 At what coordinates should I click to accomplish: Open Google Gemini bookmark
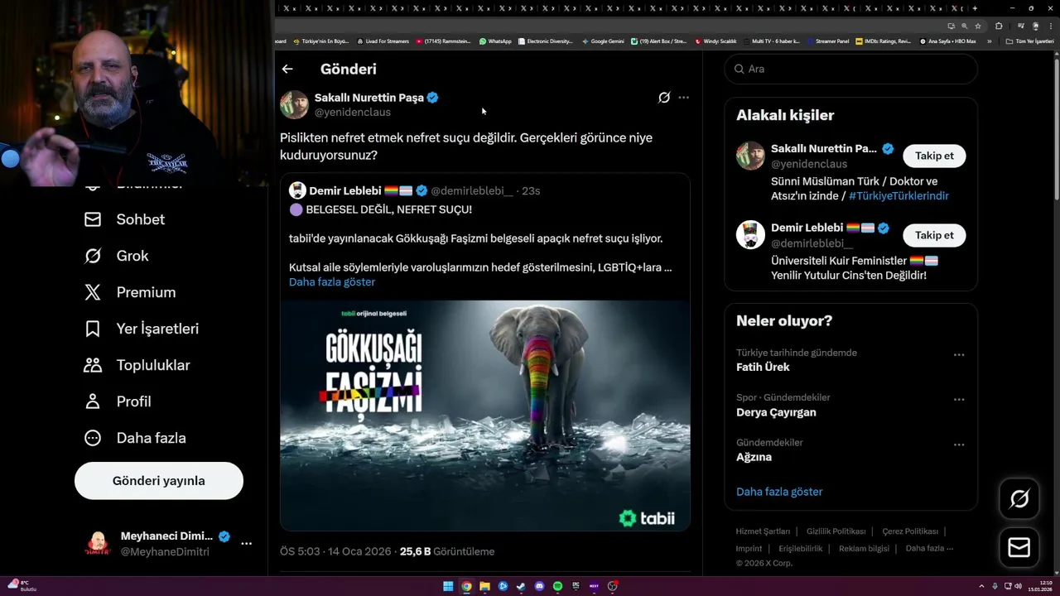point(603,41)
